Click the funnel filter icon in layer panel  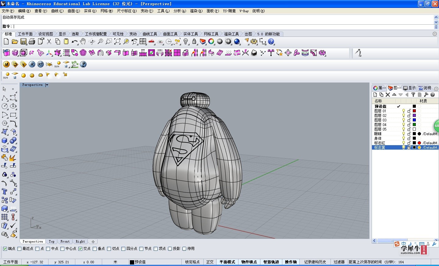pyautogui.click(x=413, y=95)
